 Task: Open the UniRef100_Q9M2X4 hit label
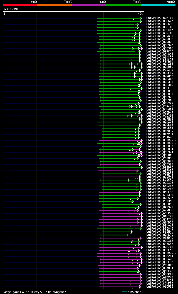coord(160,256)
